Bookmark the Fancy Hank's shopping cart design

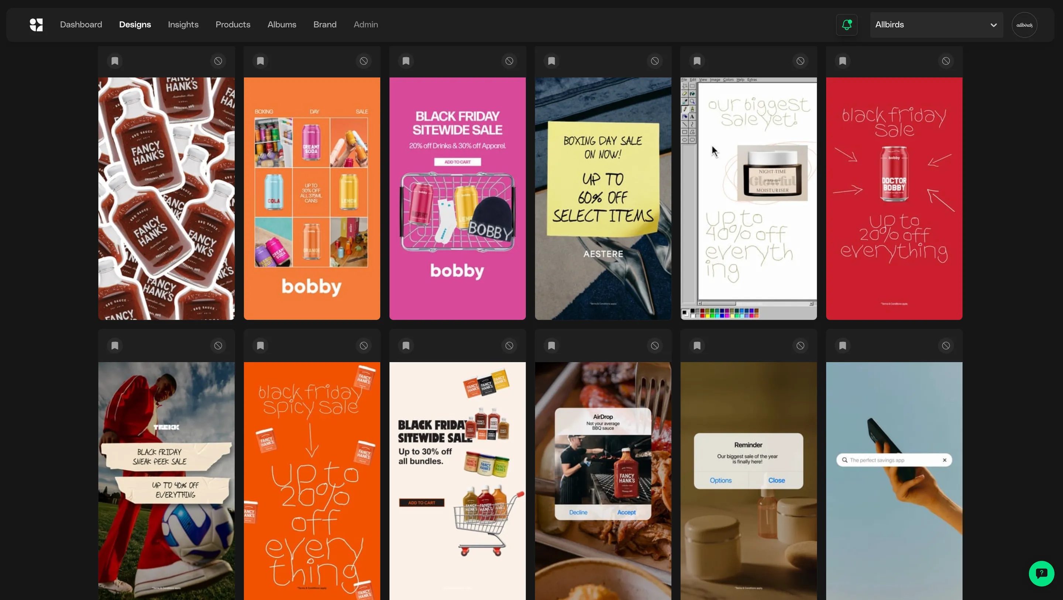[406, 346]
